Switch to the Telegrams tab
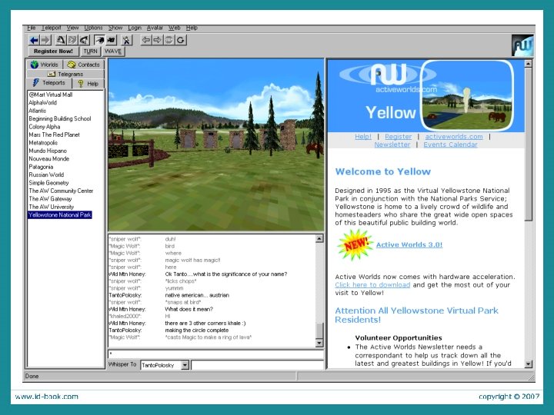This screenshot has height=415, width=554. coord(65,74)
